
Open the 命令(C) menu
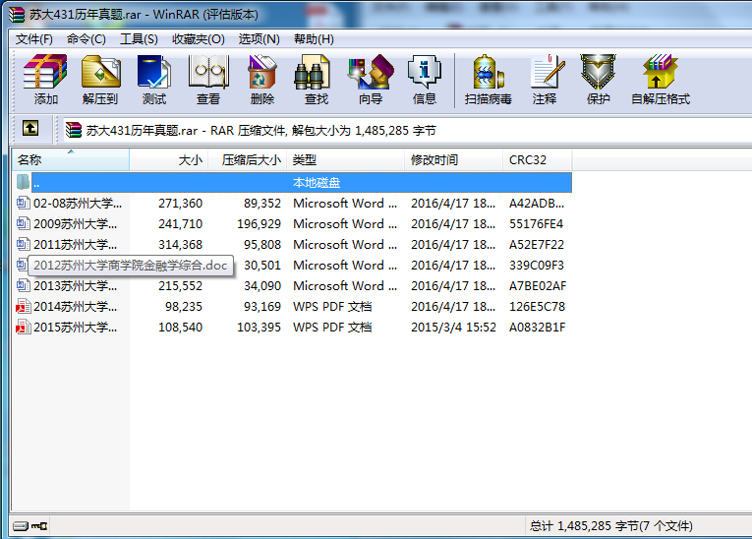(x=87, y=39)
